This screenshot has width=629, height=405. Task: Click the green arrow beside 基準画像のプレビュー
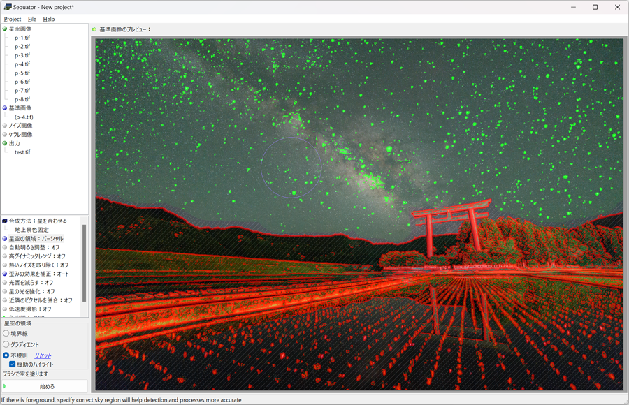point(94,29)
